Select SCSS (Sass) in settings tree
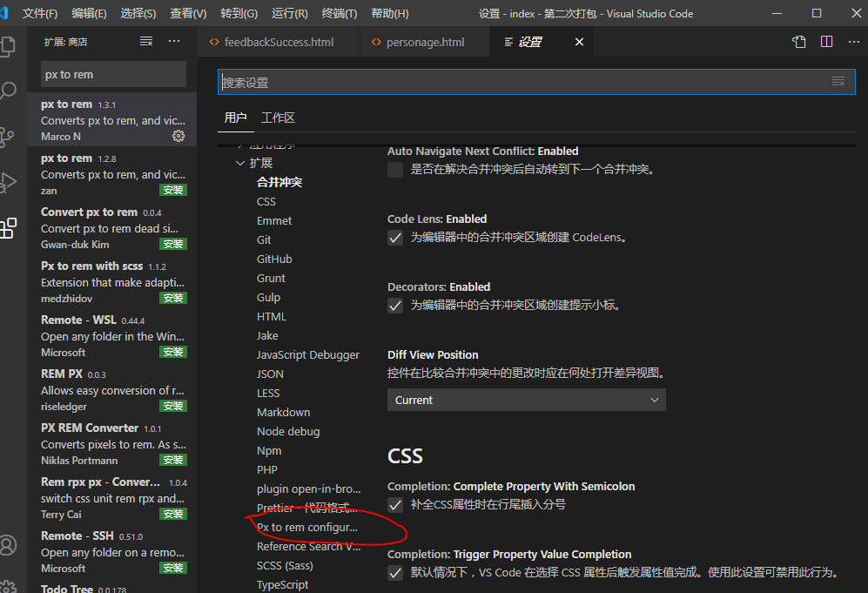The width and height of the screenshot is (868, 593). [285, 565]
